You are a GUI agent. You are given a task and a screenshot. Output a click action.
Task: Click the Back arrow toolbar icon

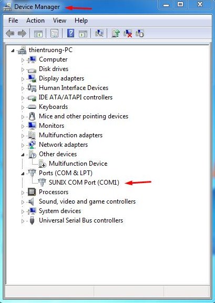(x=10, y=34)
